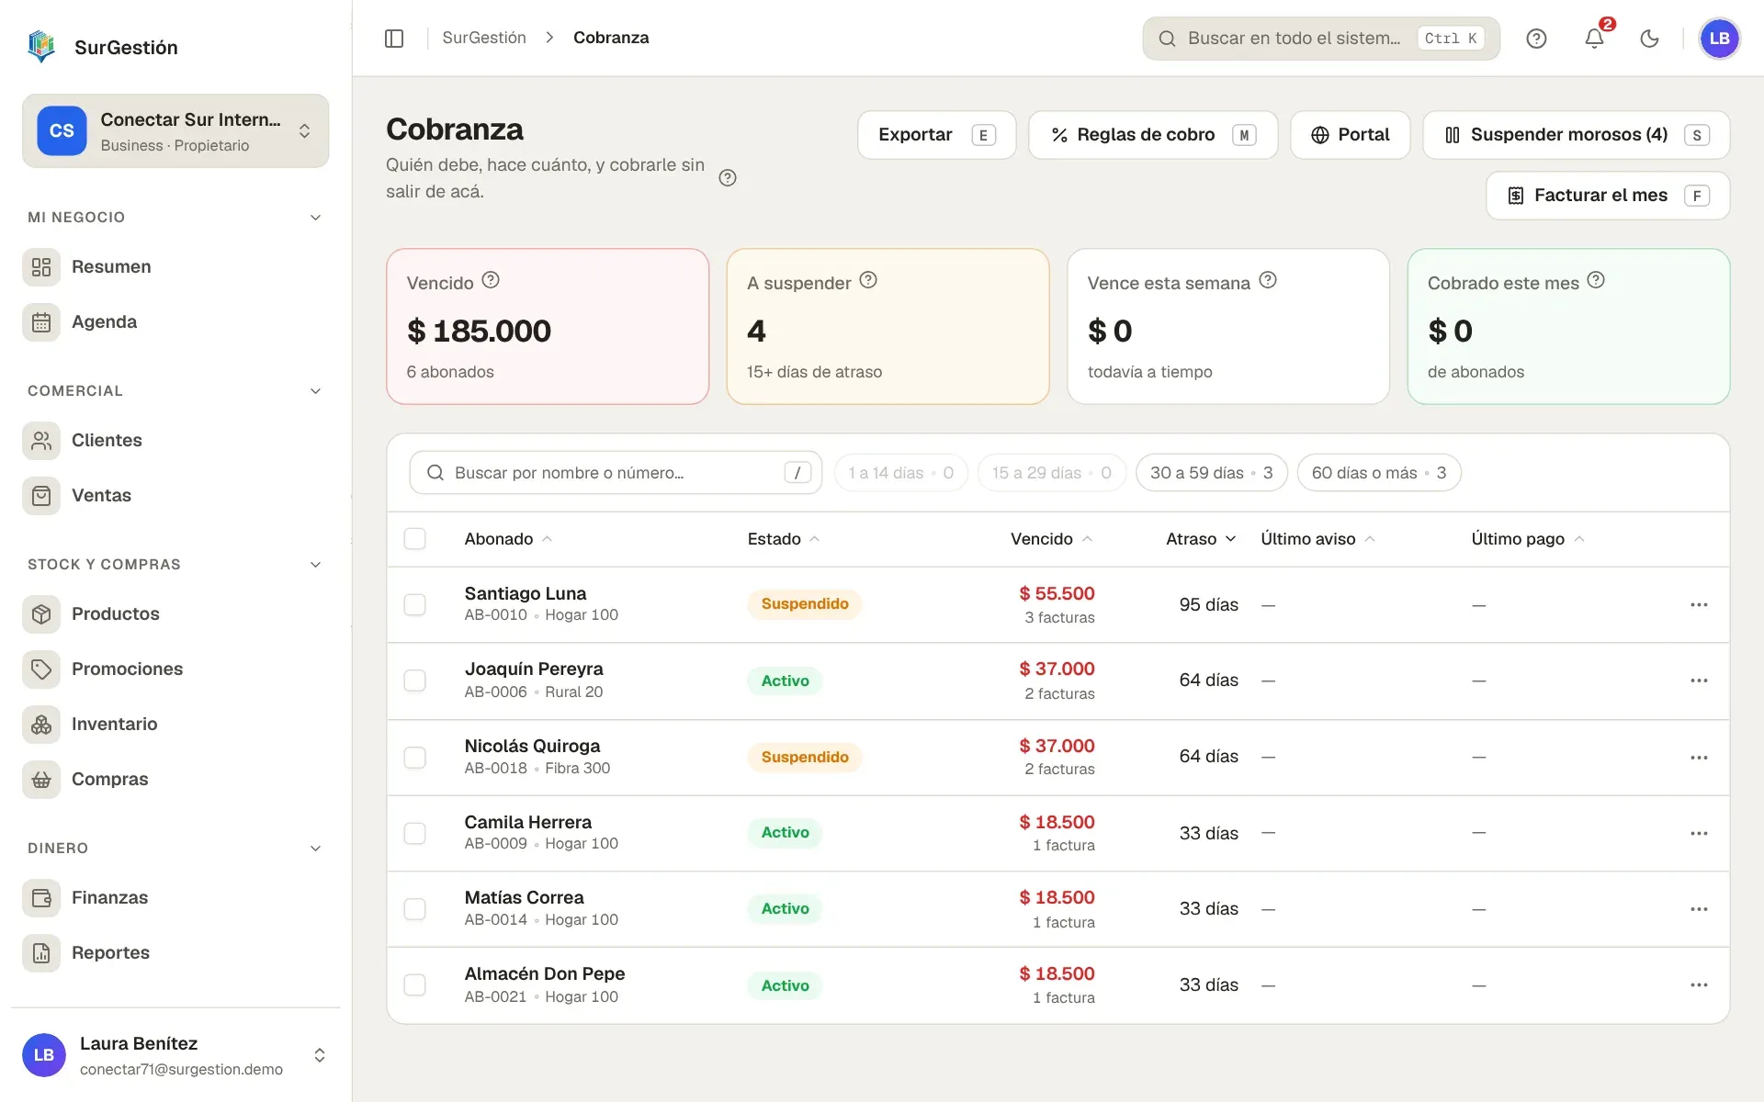This screenshot has width=1764, height=1102.
Task: Open notifications bell
Action: [x=1594, y=38]
